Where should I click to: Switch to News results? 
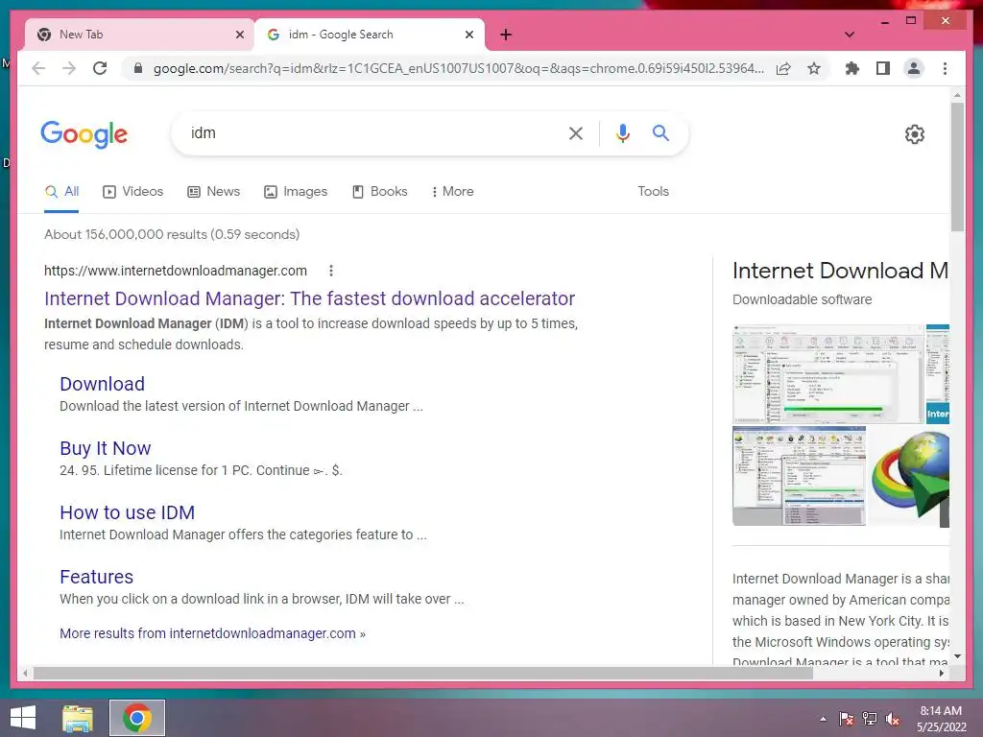pyautogui.click(x=214, y=192)
